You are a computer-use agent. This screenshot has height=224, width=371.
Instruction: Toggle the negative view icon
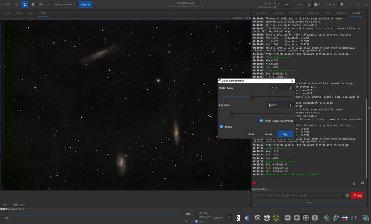tap(238, 217)
